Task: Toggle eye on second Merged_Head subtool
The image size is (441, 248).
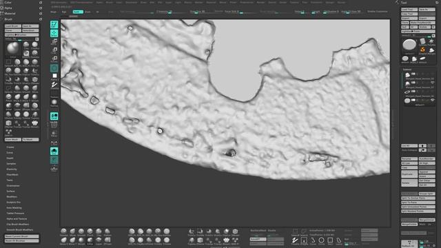Action: tap(433, 83)
